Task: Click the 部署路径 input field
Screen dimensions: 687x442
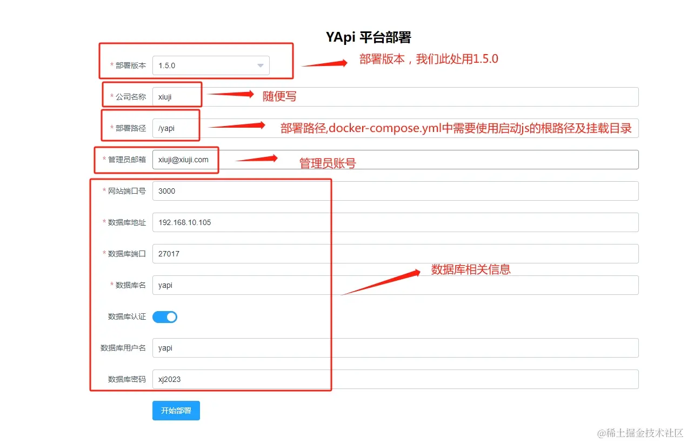Action: [x=395, y=128]
